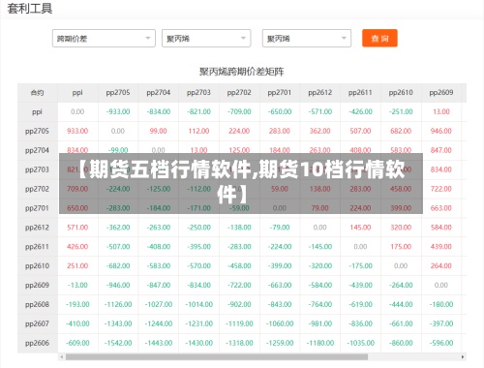484x368 pixels.
Task: Click -507.00 in the pp2611 row
Action: point(118,247)
